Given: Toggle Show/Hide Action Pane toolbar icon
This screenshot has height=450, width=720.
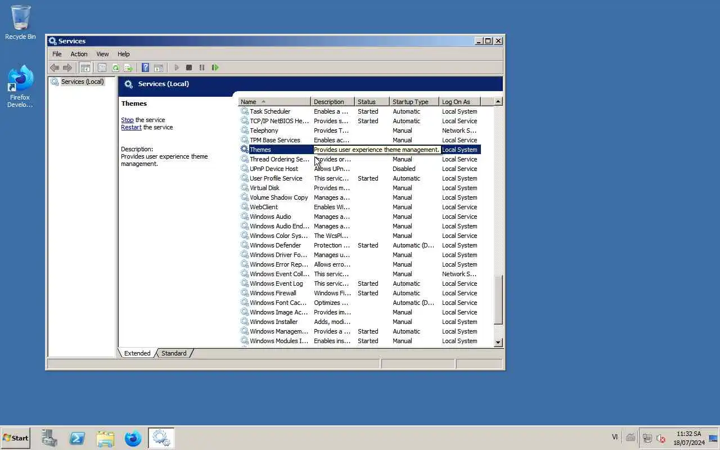Looking at the screenshot, I should pyautogui.click(x=159, y=67).
